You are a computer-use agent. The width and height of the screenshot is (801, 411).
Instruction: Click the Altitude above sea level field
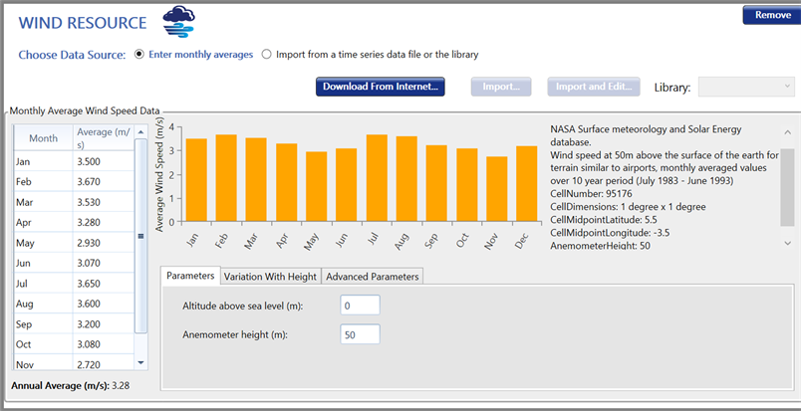(359, 306)
